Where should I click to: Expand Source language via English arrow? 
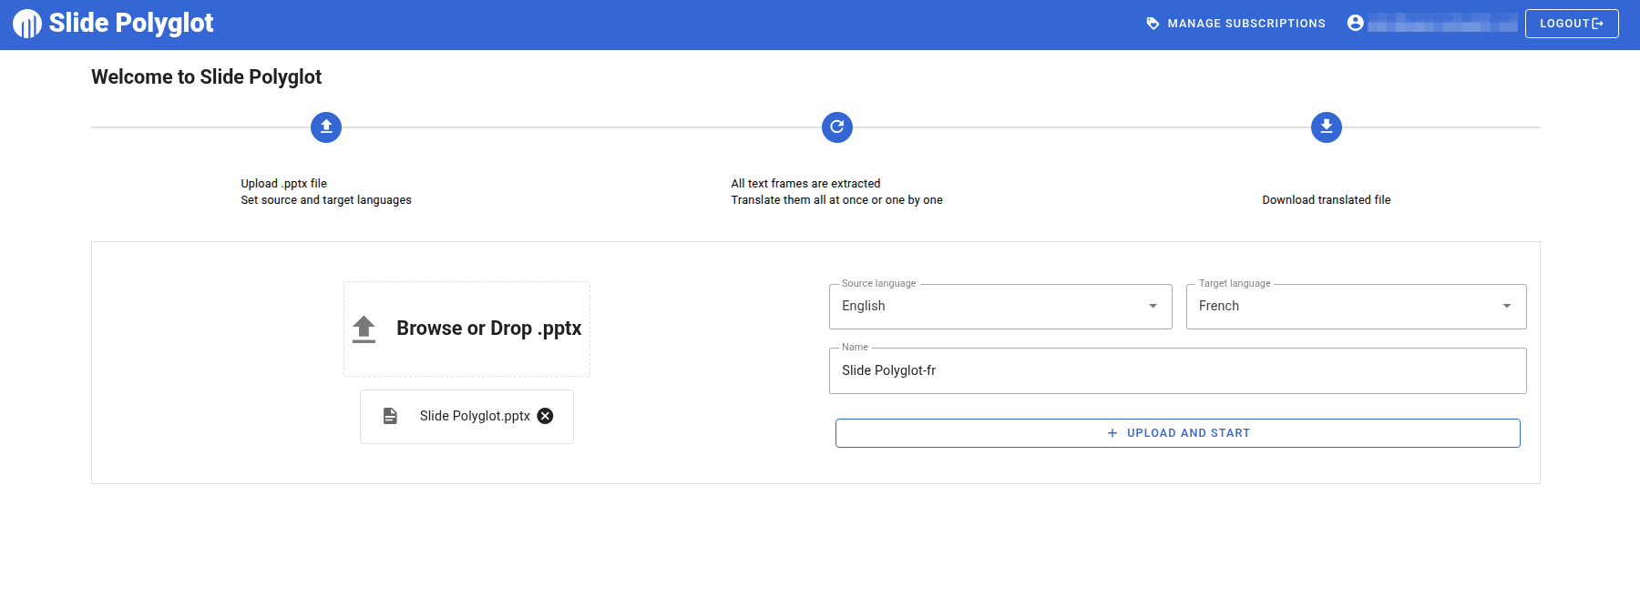click(x=1153, y=307)
